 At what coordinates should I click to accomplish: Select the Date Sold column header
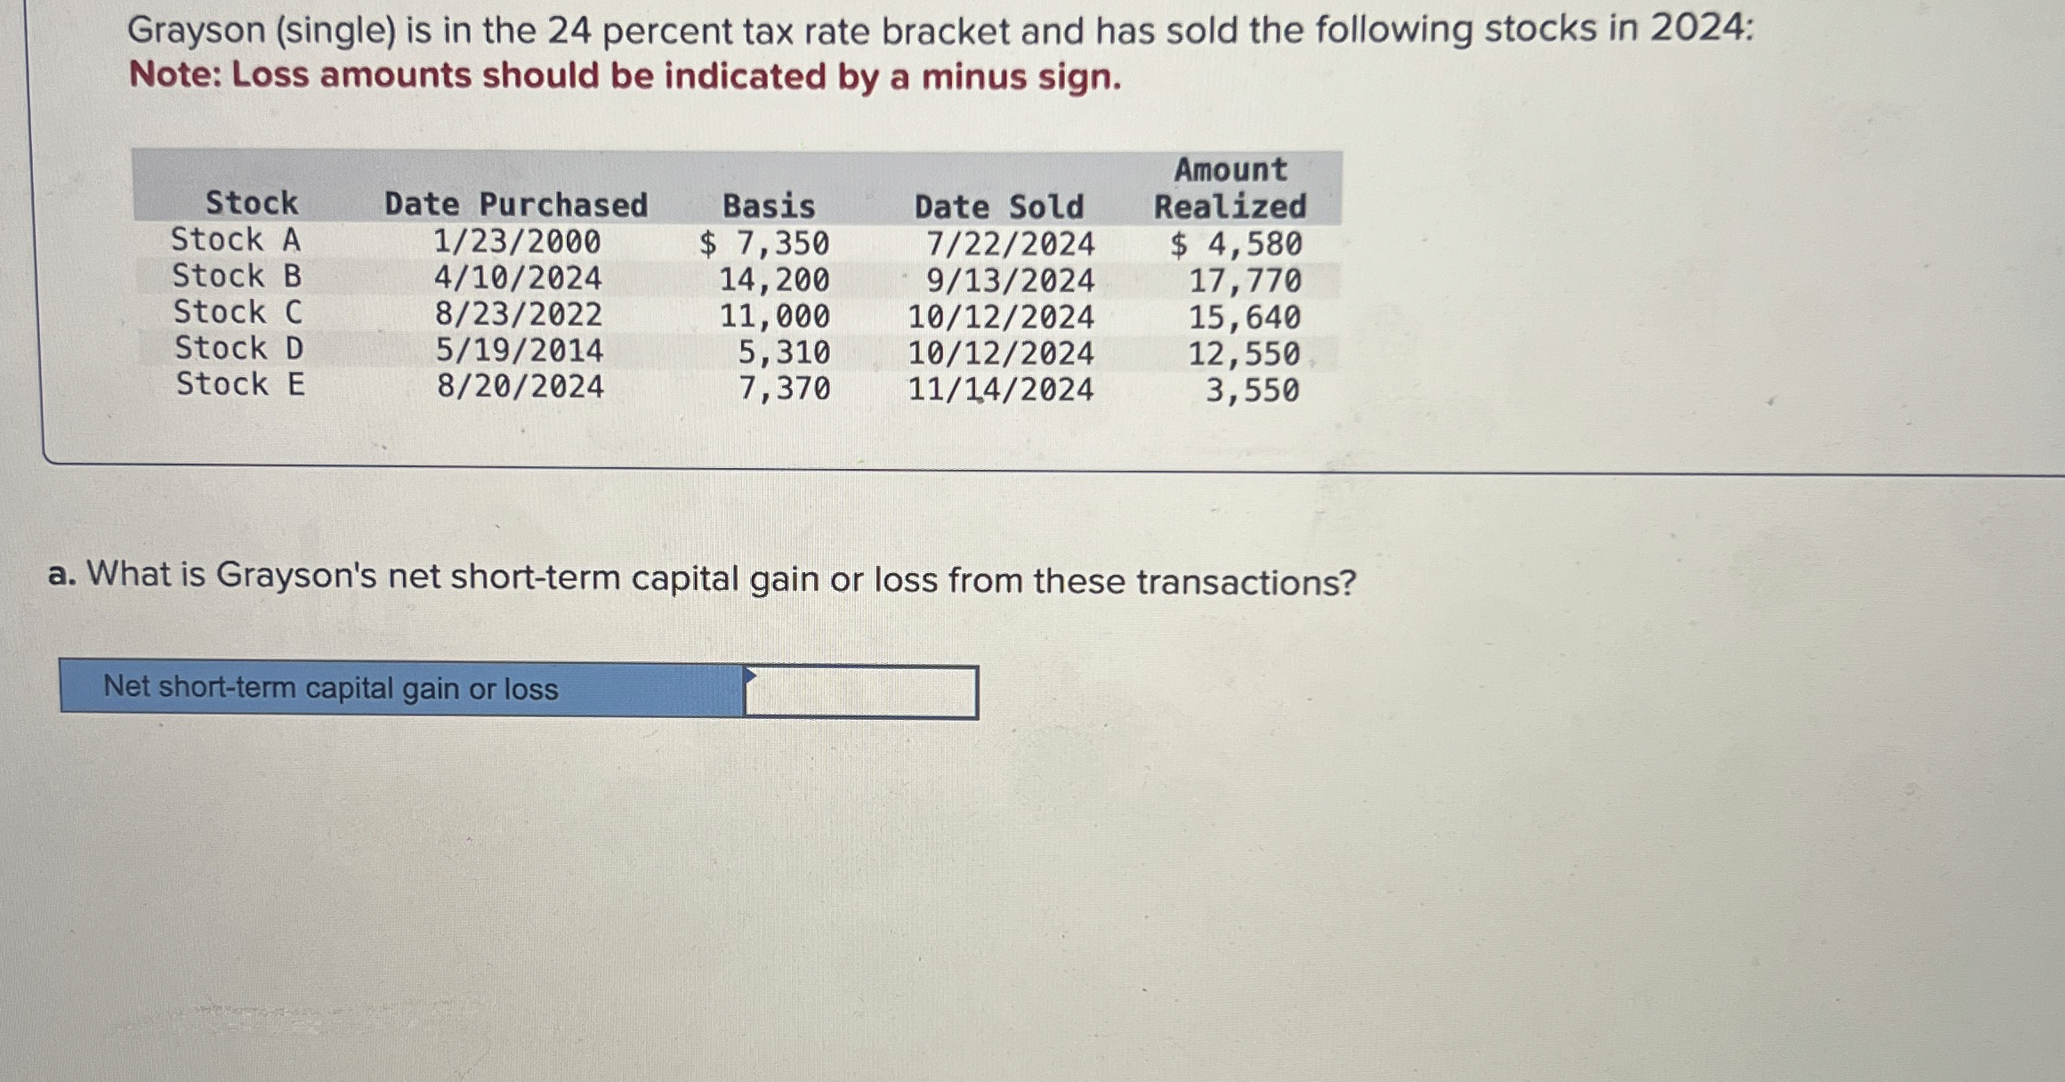click(x=997, y=206)
